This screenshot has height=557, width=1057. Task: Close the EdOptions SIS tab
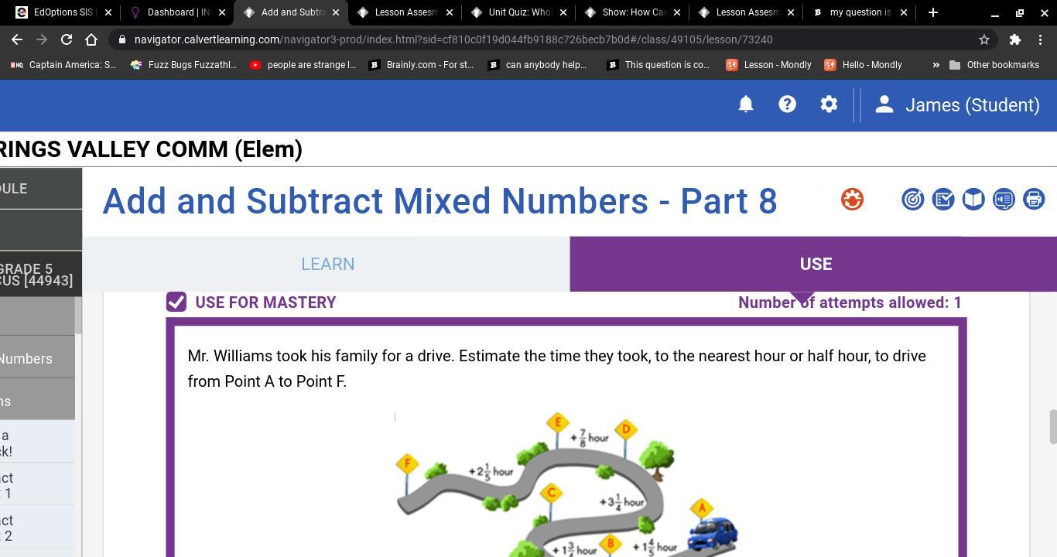[108, 12]
